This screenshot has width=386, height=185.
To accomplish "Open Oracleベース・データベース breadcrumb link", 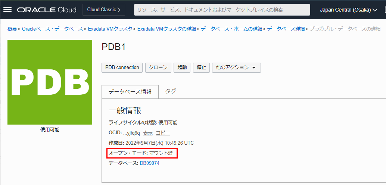I will tap(52, 29).
